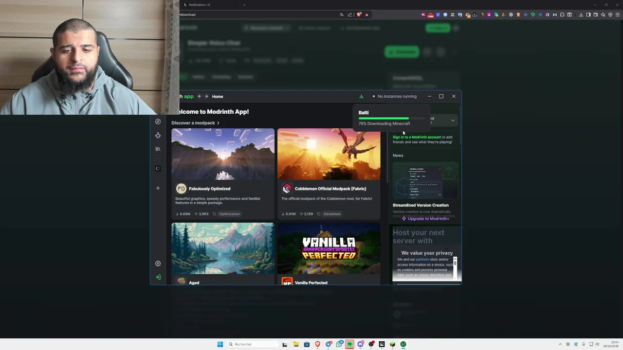Open the Windows Start menu
The width and height of the screenshot is (623, 350).
pos(220,344)
